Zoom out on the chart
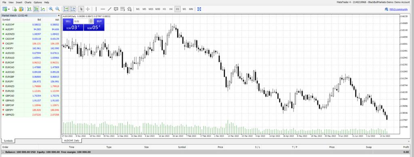The width and height of the screenshot is (414, 157). tap(57, 9)
